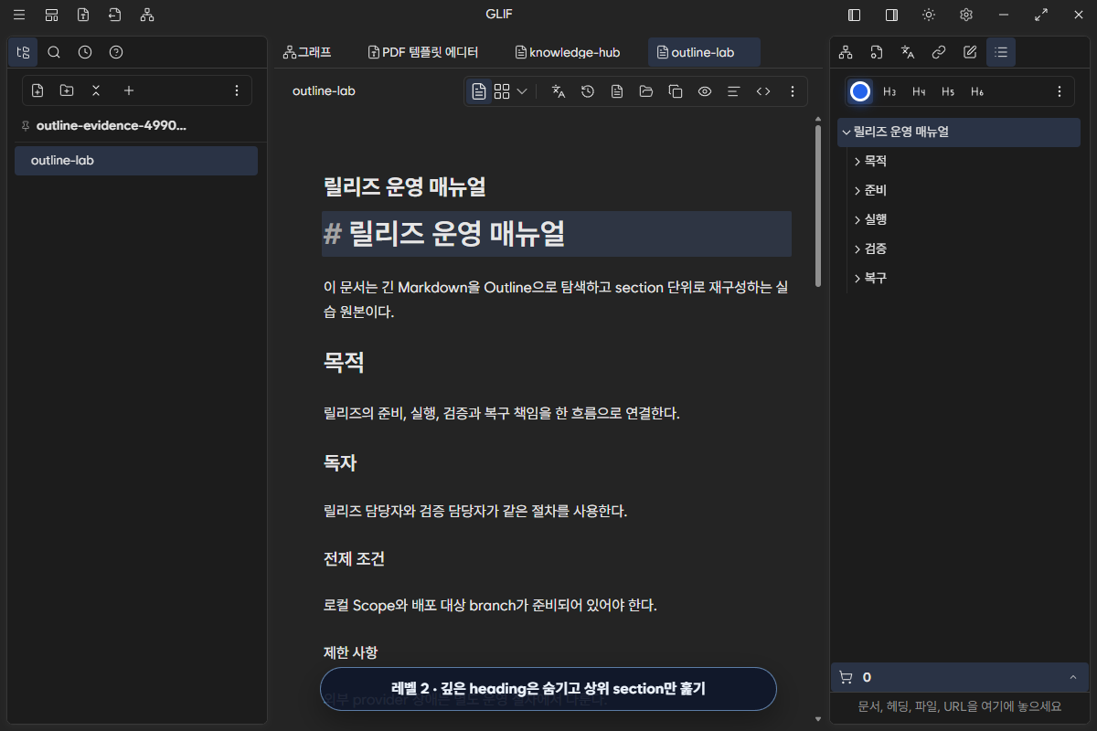The height and width of the screenshot is (731, 1097).
Task: Click the layout template icon in title bar
Action: (x=51, y=15)
